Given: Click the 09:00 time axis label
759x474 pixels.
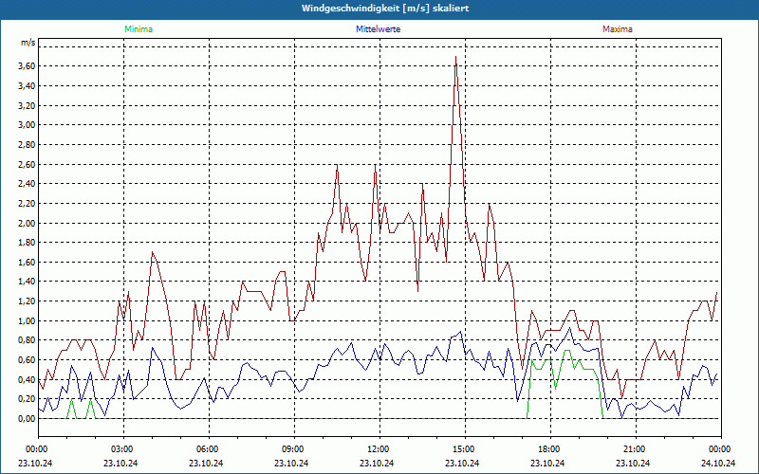Looking at the screenshot, I should pos(294,449).
